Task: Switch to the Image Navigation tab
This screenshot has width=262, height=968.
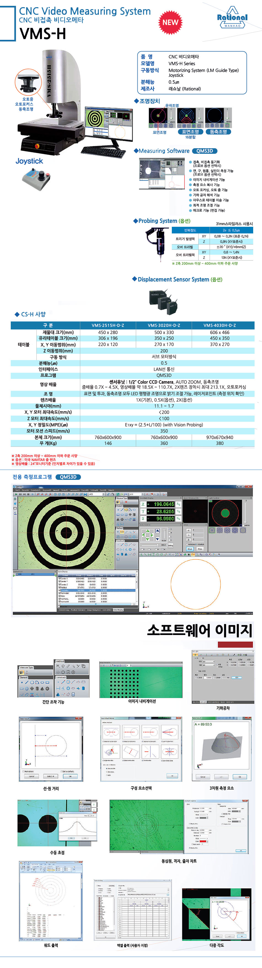Action: pyautogui.click(x=94, y=610)
